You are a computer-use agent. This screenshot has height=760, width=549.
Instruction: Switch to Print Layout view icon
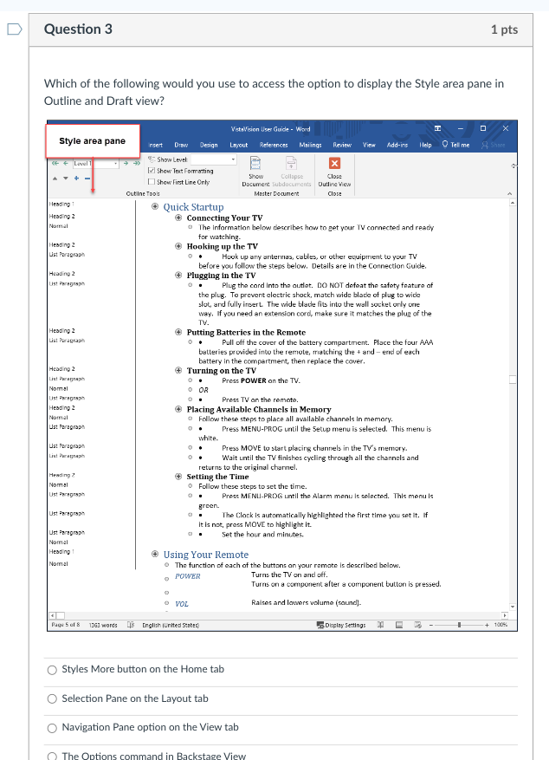[x=399, y=625]
